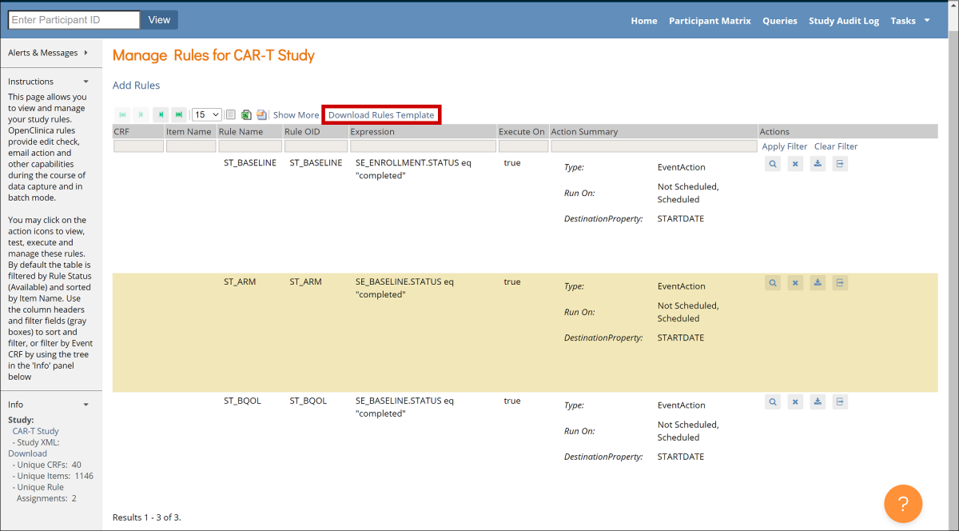Click the Download Rules Template link
The height and width of the screenshot is (531, 959).
point(381,115)
